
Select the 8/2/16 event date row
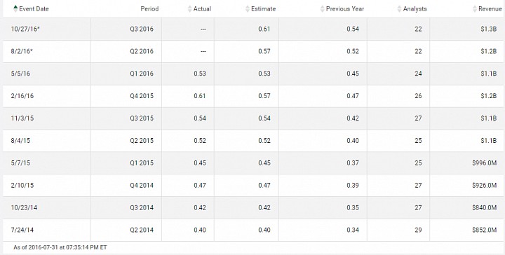click(x=252, y=51)
